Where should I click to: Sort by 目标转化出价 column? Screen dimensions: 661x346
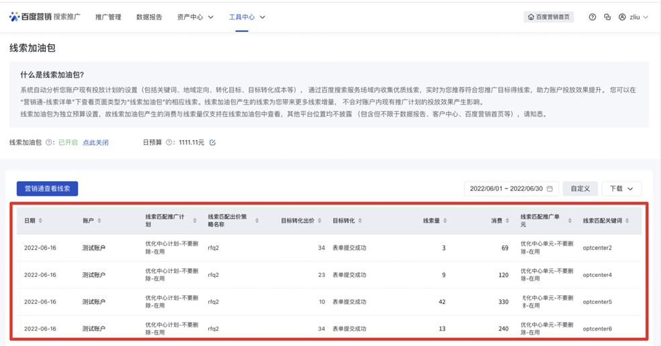click(x=319, y=221)
